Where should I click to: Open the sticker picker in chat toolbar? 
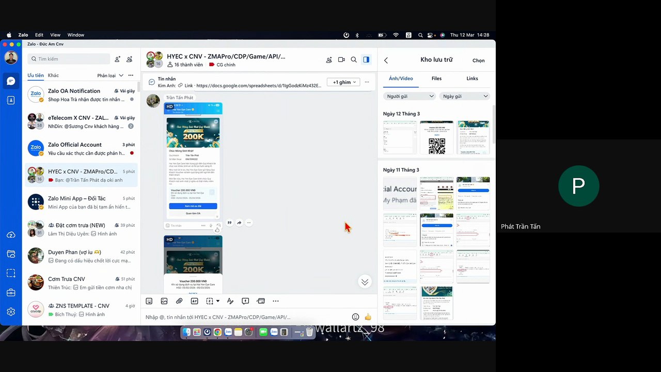coord(149,301)
